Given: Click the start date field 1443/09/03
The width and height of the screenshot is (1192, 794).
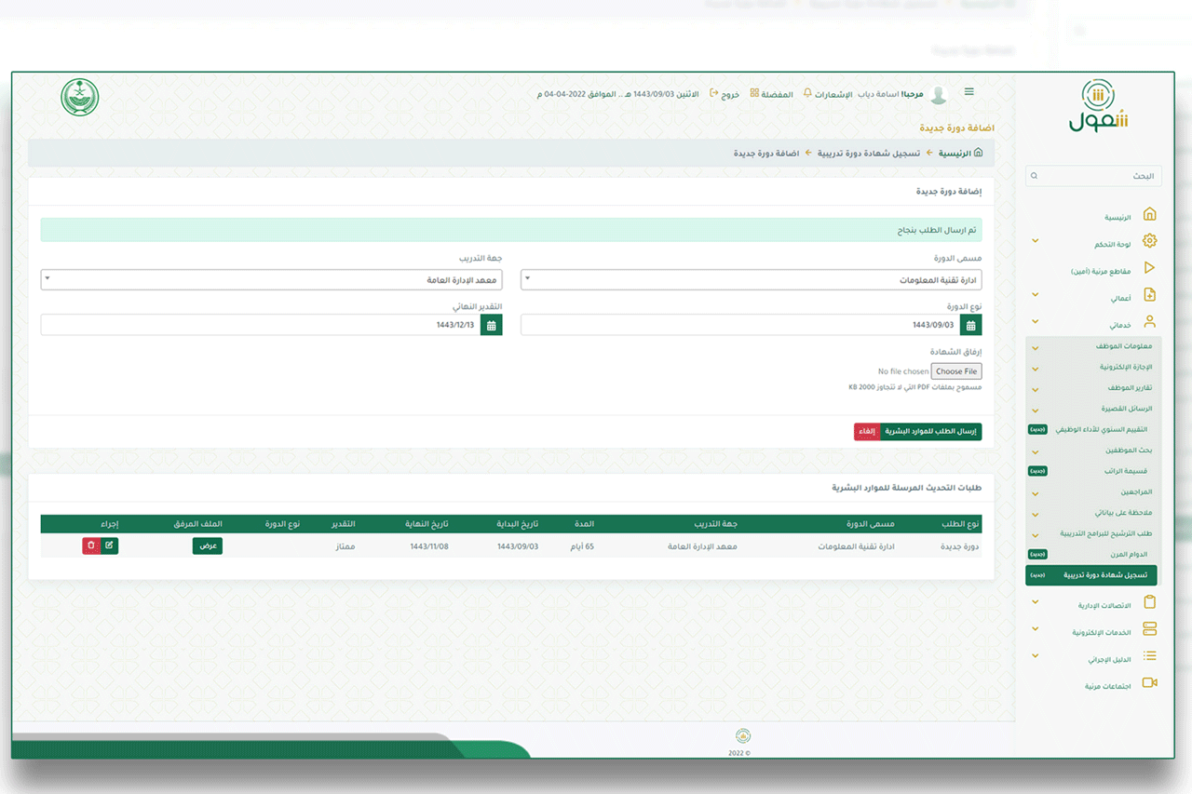Looking at the screenshot, I should coord(741,325).
